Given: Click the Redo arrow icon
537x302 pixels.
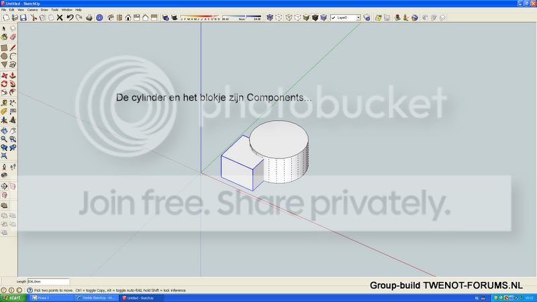Looking at the screenshot, I should click(79, 17).
